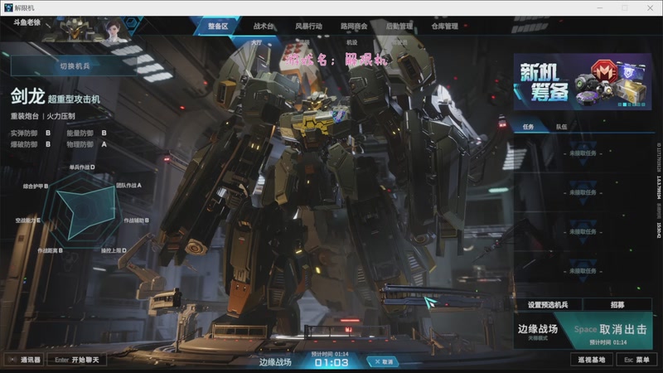Click the 重装炮台 | 火力压制 role text
The image size is (663, 373).
click(43, 116)
